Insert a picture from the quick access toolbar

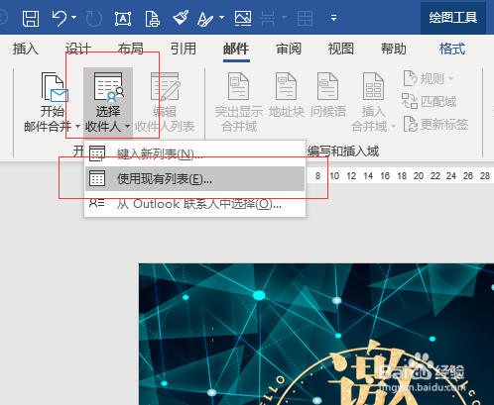(x=243, y=18)
